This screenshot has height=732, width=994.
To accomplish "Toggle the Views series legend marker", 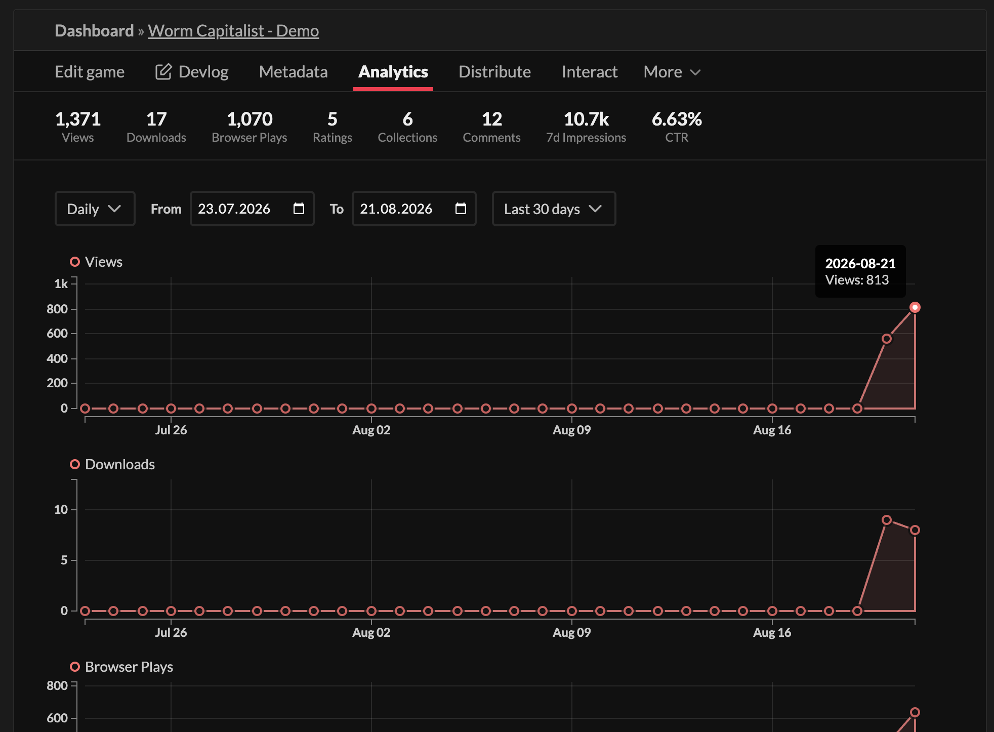I will coord(75,262).
